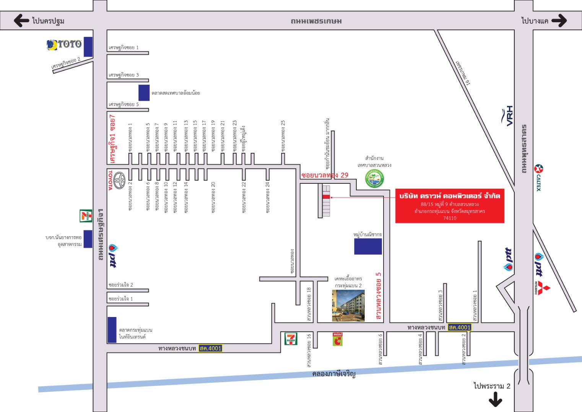This screenshot has width=582, height=412.
Task: Click the right arrow beside ไปบางแค
Action: [x=559, y=21]
